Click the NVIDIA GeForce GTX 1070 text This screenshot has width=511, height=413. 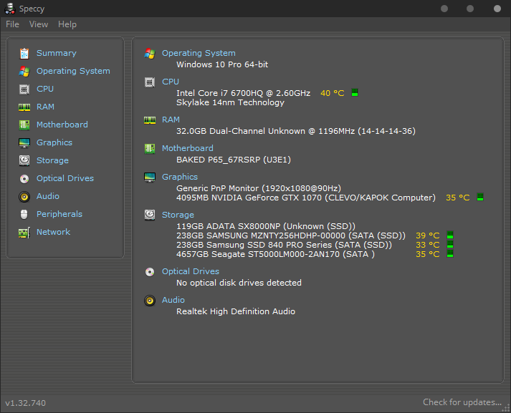point(306,198)
